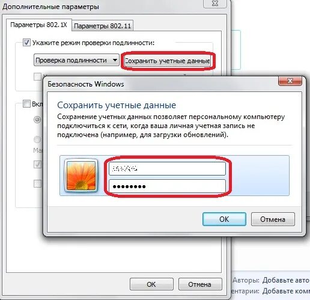Screen dimensions: 310x300
Task: Select the 'Параметры 802.1X' tab
Action: [38, 25]
